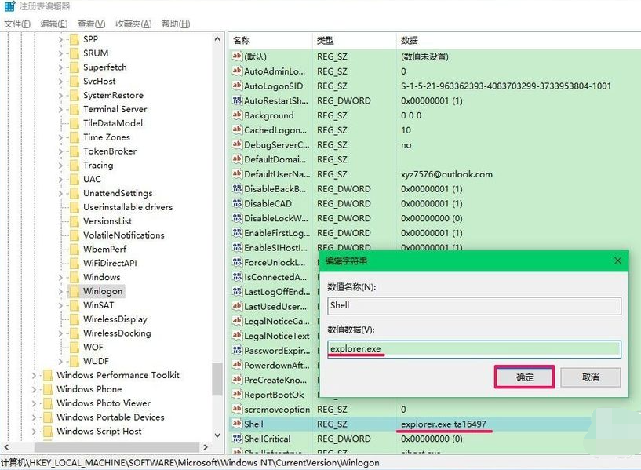The width and height of the screenshot is (641, 470).
Task: Click the REG_DWORD icon beside DisableCAD
Action: click(238, 203)
